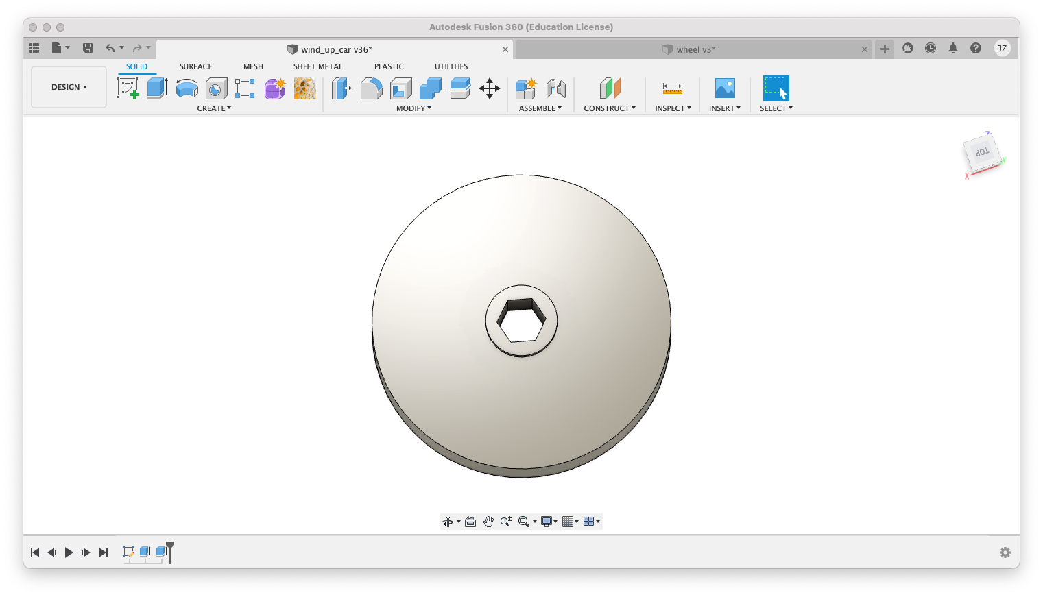Viewport: 1043px width, 597px height.
Task: Undo the last action
Action: coord(110,48)
